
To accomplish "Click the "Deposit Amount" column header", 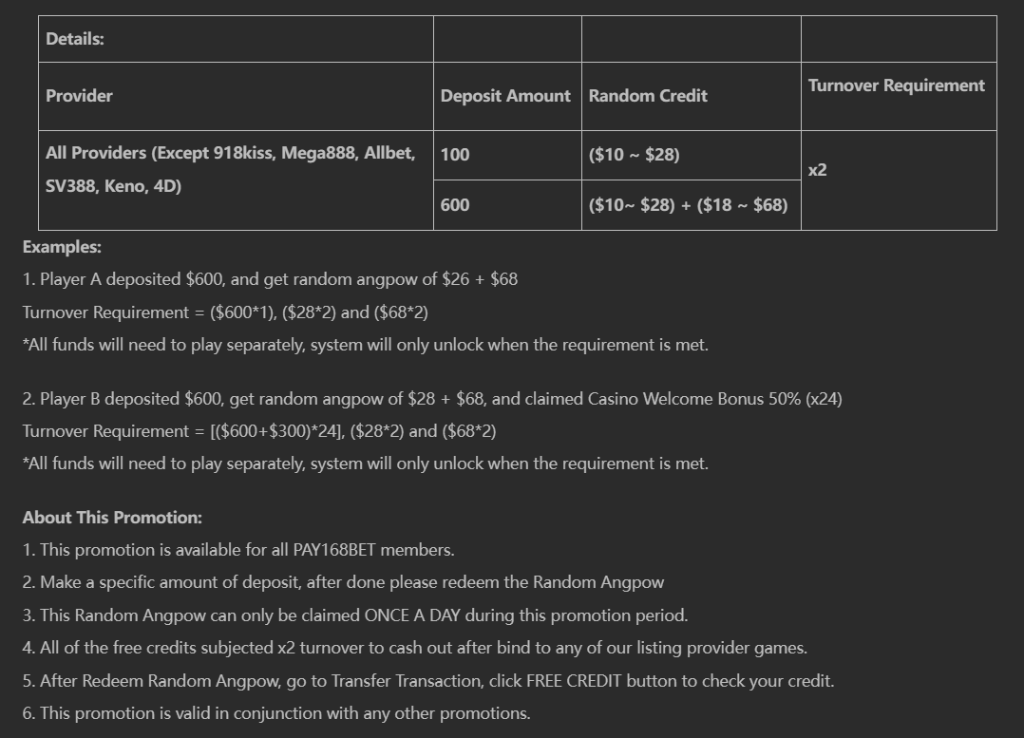I will [x=505, y=96].
